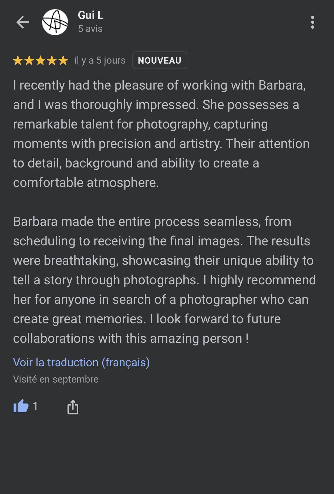Click the NOUVEAU badge
Screen dimensions: 334x494
[x=160, y=60]
